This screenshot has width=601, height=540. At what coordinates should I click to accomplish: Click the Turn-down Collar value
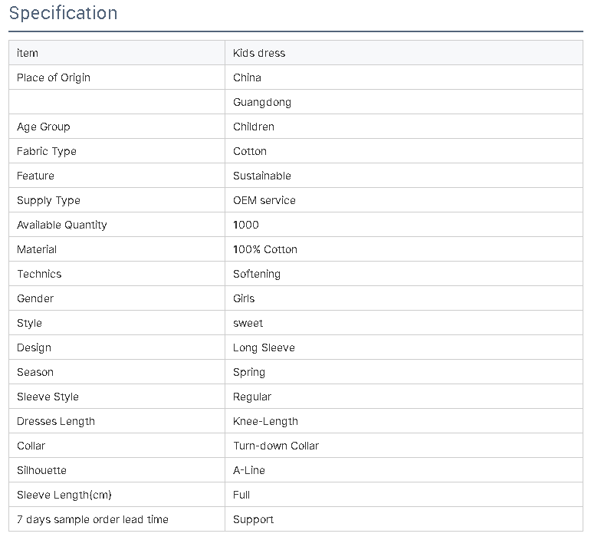[276, 446]
